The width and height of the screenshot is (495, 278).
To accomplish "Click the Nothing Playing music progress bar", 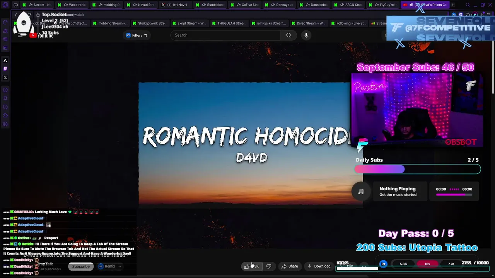I will pos(454,195).
